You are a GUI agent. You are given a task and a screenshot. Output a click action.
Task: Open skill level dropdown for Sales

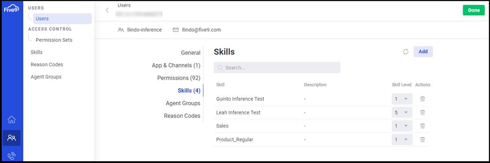[402, 126]
